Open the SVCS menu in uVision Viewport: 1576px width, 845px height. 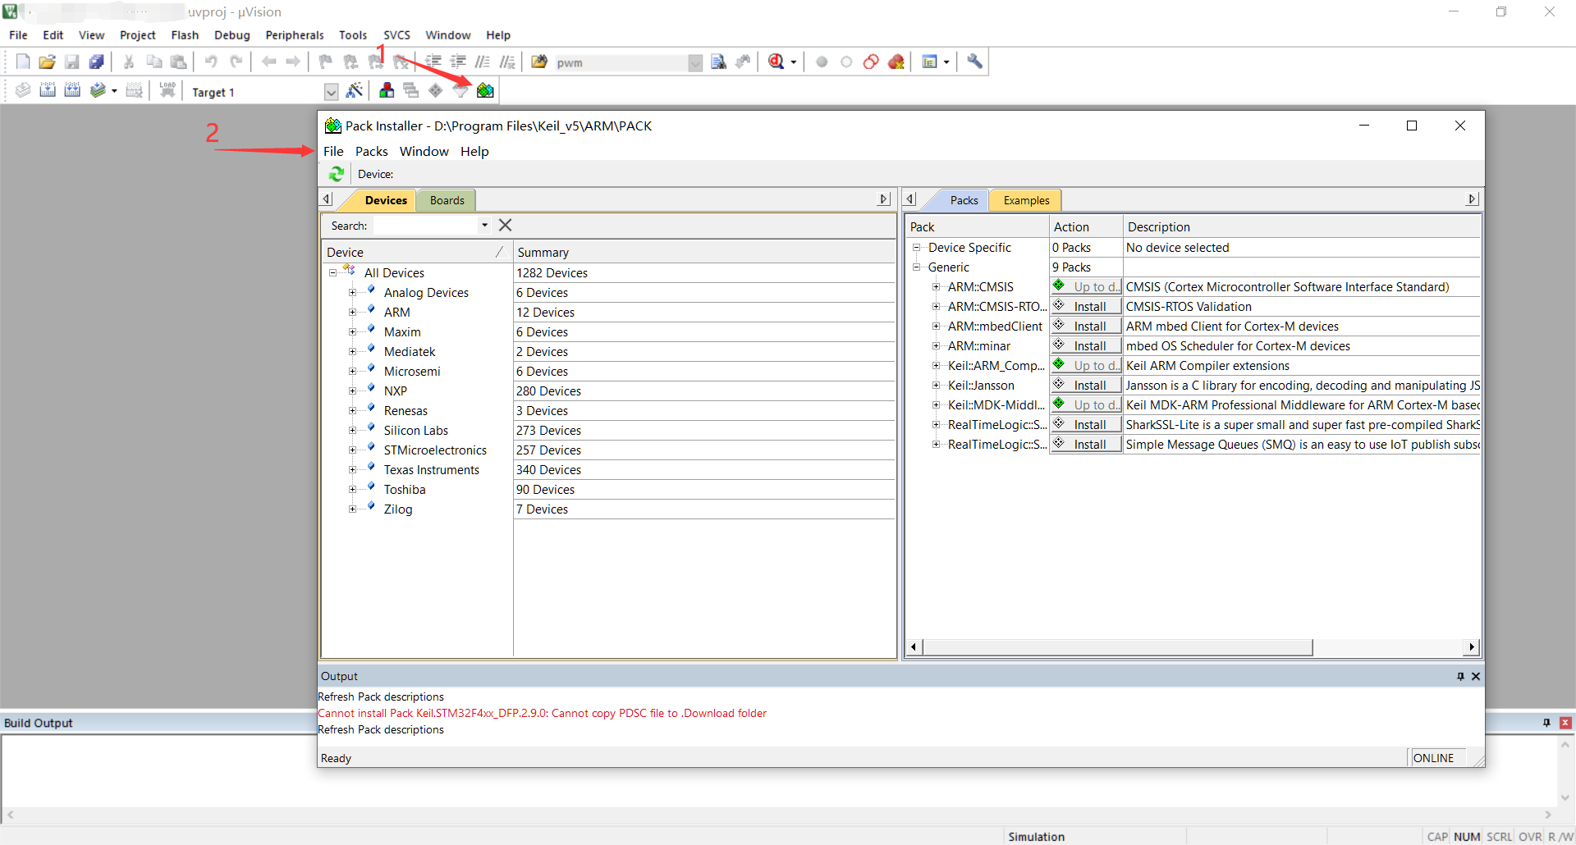coord(396,35)
